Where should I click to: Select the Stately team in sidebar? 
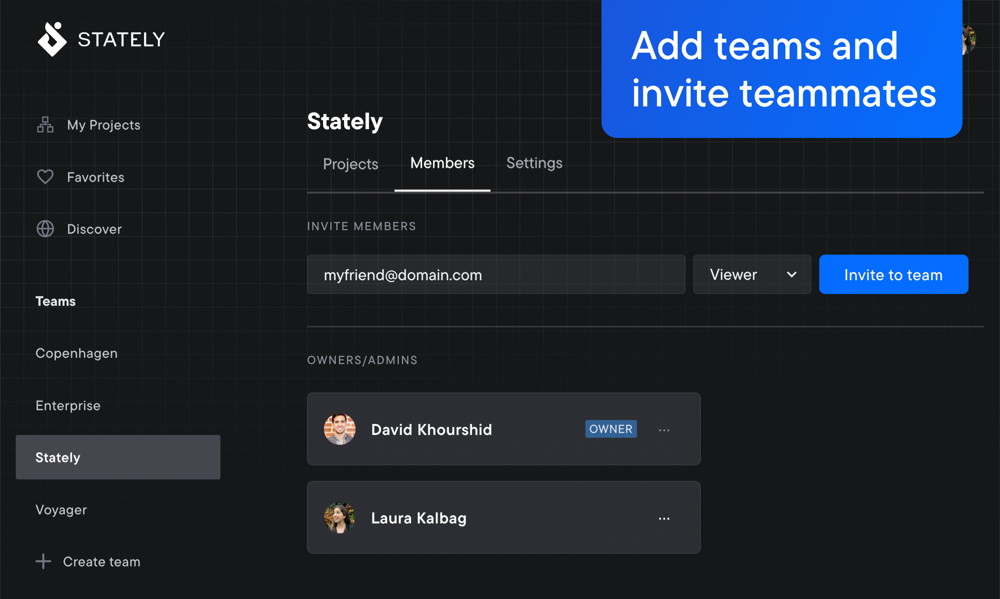tap(118, 457)
